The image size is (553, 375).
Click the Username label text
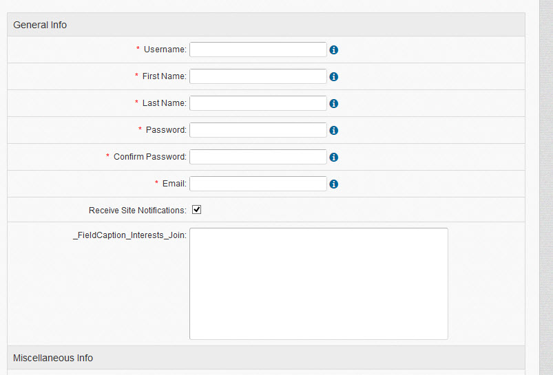coord(165,50)
